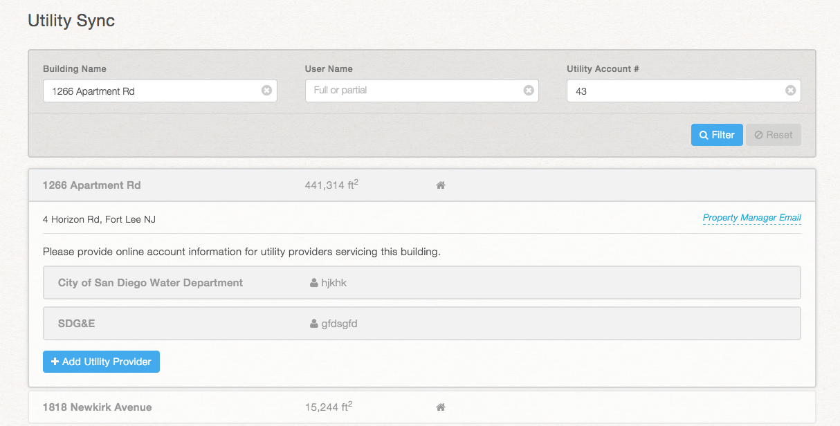Click user icon next to gfdsgfd
The width and height of the screenshot is (840, 426).
314,324
